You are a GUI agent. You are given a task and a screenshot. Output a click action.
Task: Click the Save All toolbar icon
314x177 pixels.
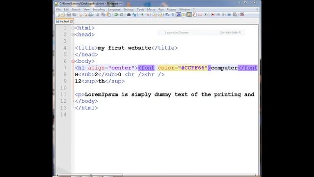click(74, 15)
